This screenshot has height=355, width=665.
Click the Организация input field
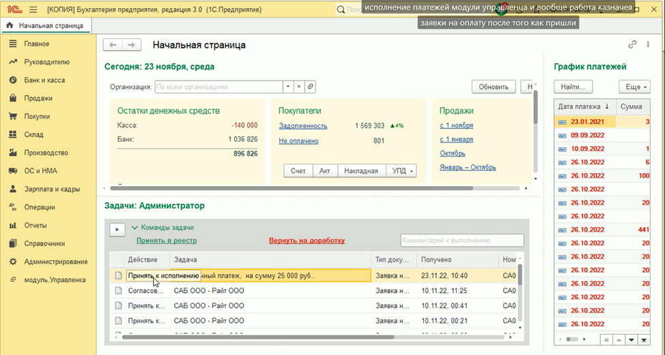[x=219, y=87]
